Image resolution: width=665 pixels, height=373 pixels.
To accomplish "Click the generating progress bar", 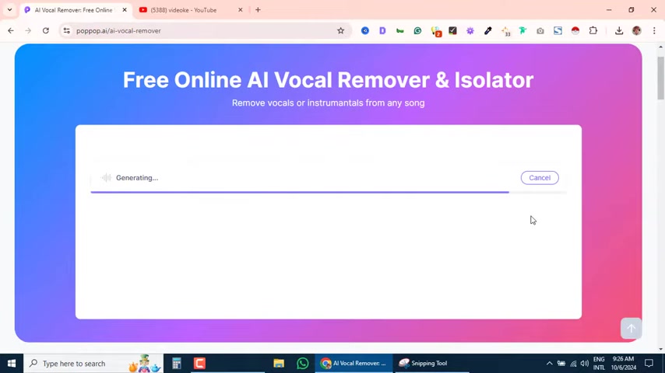I will click(329, 192).
